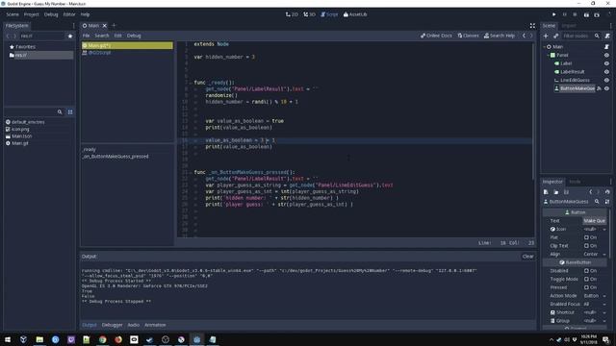This screenshot has height=346, width=616.
Task: Switch to the Import dock tab
Action: coord(569,26)
